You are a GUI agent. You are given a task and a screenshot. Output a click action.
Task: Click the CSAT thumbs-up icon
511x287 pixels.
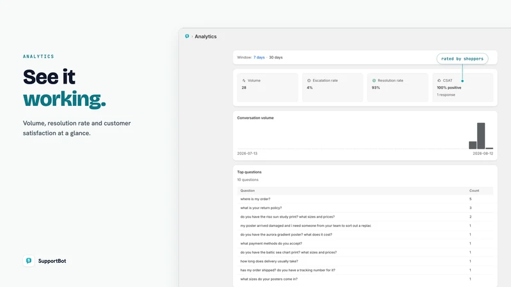[439, 80]
